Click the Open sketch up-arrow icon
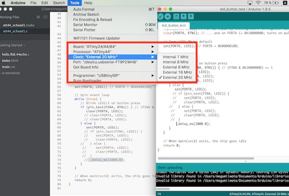 point(184,16)
